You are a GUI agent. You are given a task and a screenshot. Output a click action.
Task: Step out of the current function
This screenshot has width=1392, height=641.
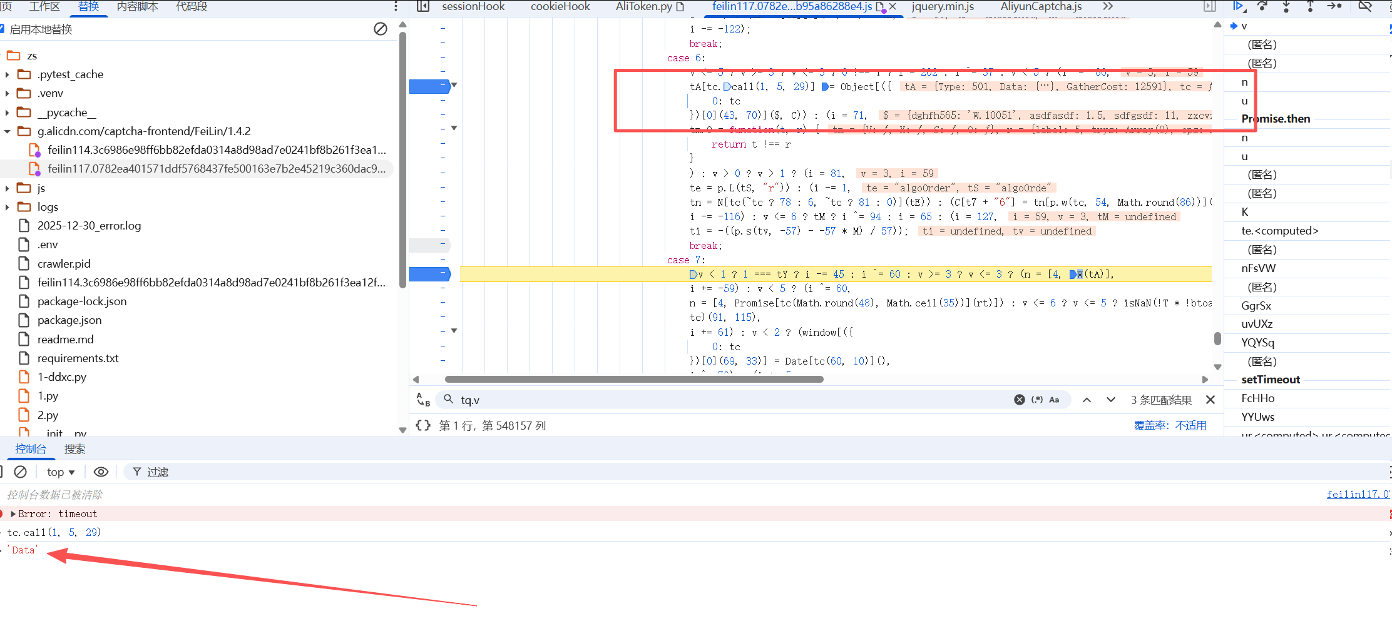tap(1310, 6)
